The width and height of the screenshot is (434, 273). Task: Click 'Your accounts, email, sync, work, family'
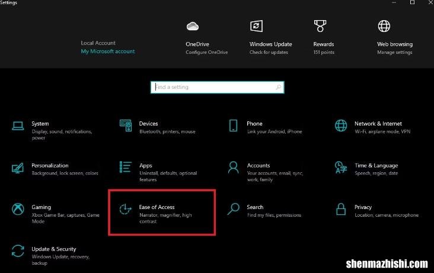pos(275,176)
